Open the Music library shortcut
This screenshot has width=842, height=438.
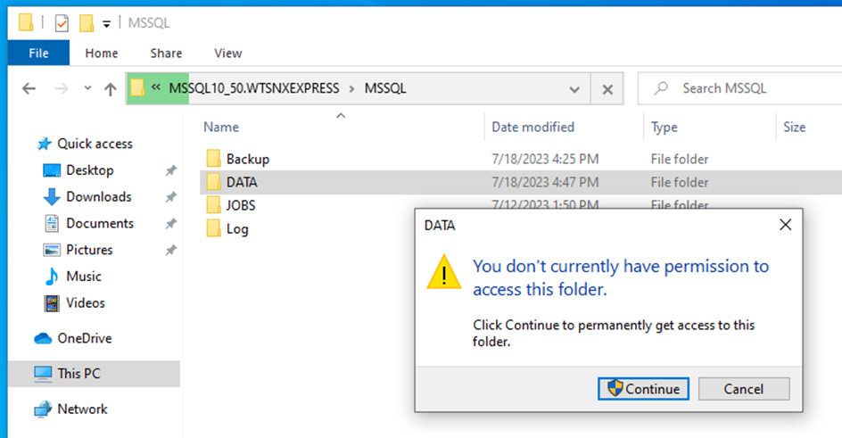83,277
